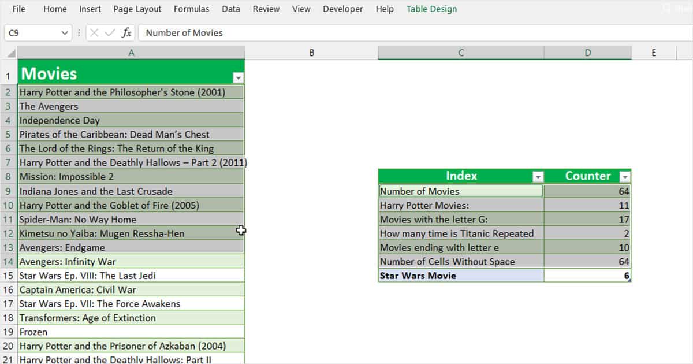This screenshot has height=364, width=693.
Task: Click the row 15 header
Action: point(8,276)
